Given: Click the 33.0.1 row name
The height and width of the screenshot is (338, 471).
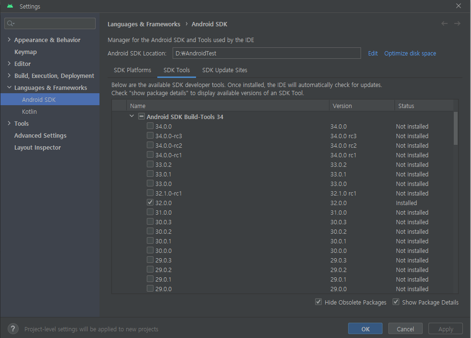Looking at the screenshot, I should (x=164, y=174).
